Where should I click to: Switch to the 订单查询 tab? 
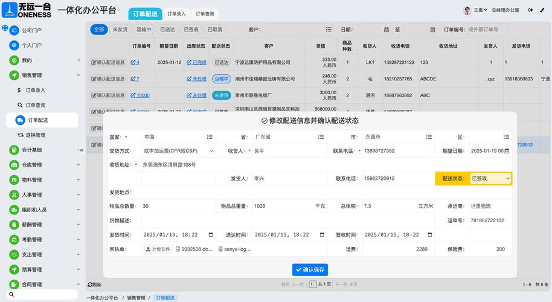[205, 14]
